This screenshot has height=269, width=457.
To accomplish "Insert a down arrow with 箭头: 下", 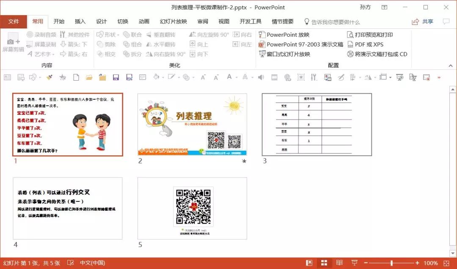I will pyautogui.click(x=74, y=44).
